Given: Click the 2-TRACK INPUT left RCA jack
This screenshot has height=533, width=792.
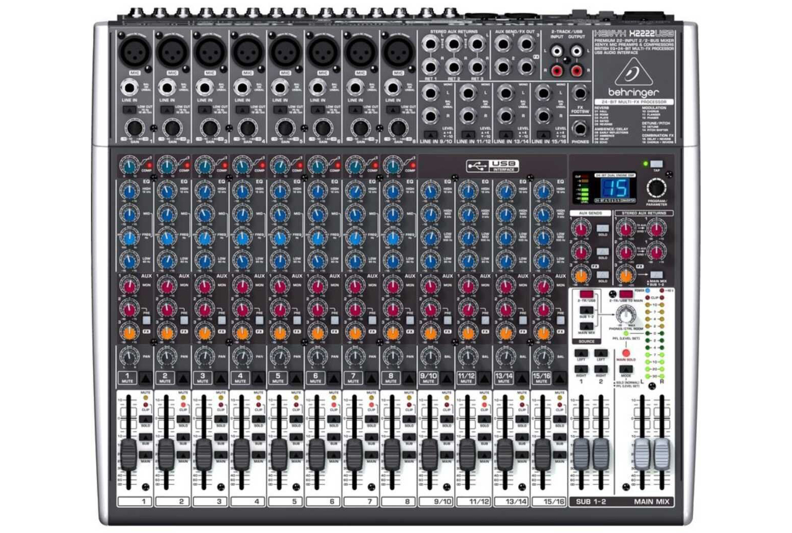Looking at the screenshot, I should (557, 51).
